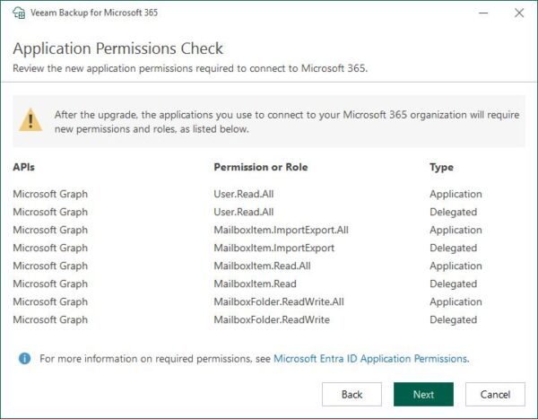
Task: Select the MailboxItem.Read Delegated permission
Action: (x=255, y=284)
